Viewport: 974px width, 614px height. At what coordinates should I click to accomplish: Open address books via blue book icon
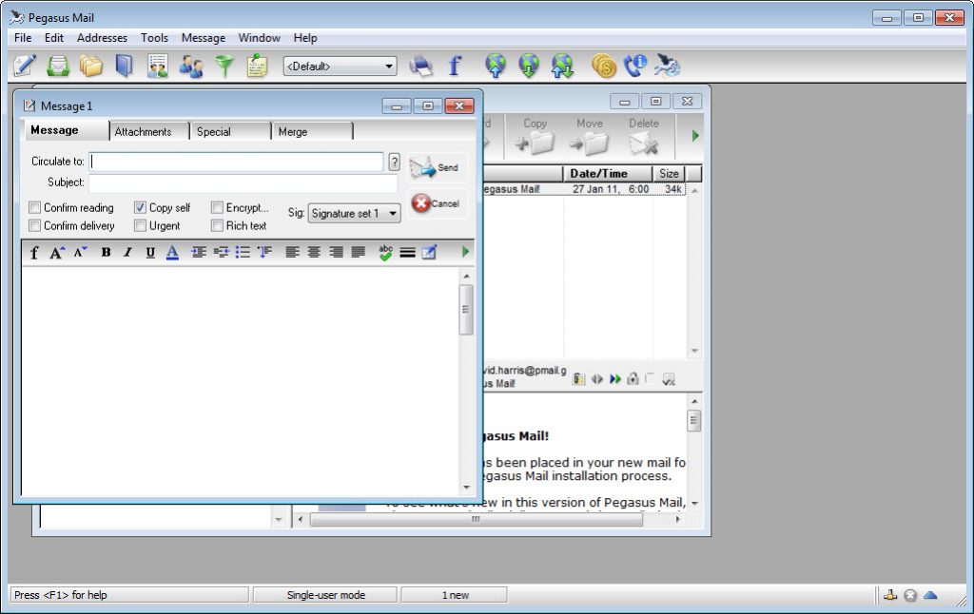[125, 66]
